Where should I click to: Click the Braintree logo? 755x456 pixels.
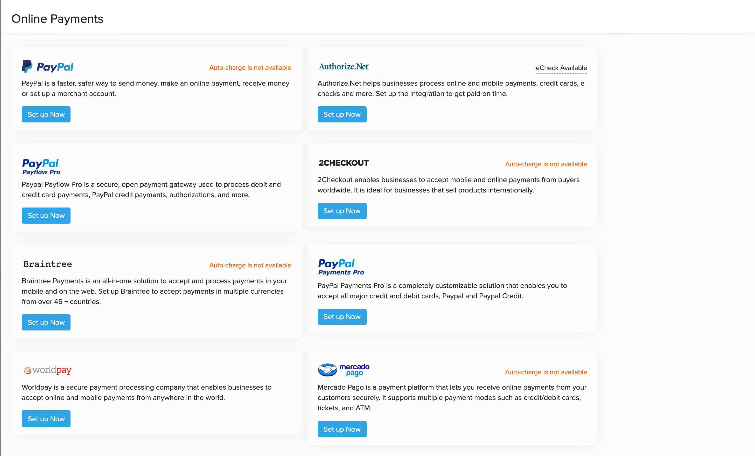point(47,264)
